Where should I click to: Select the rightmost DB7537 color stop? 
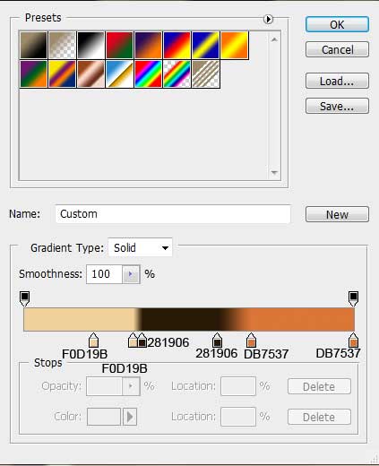point(353,341)
